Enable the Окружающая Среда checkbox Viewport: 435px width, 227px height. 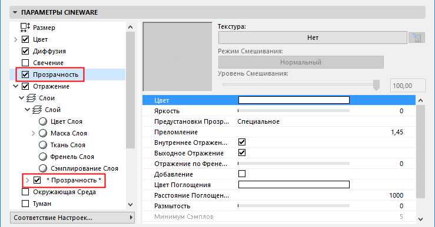tap(25, 192)
